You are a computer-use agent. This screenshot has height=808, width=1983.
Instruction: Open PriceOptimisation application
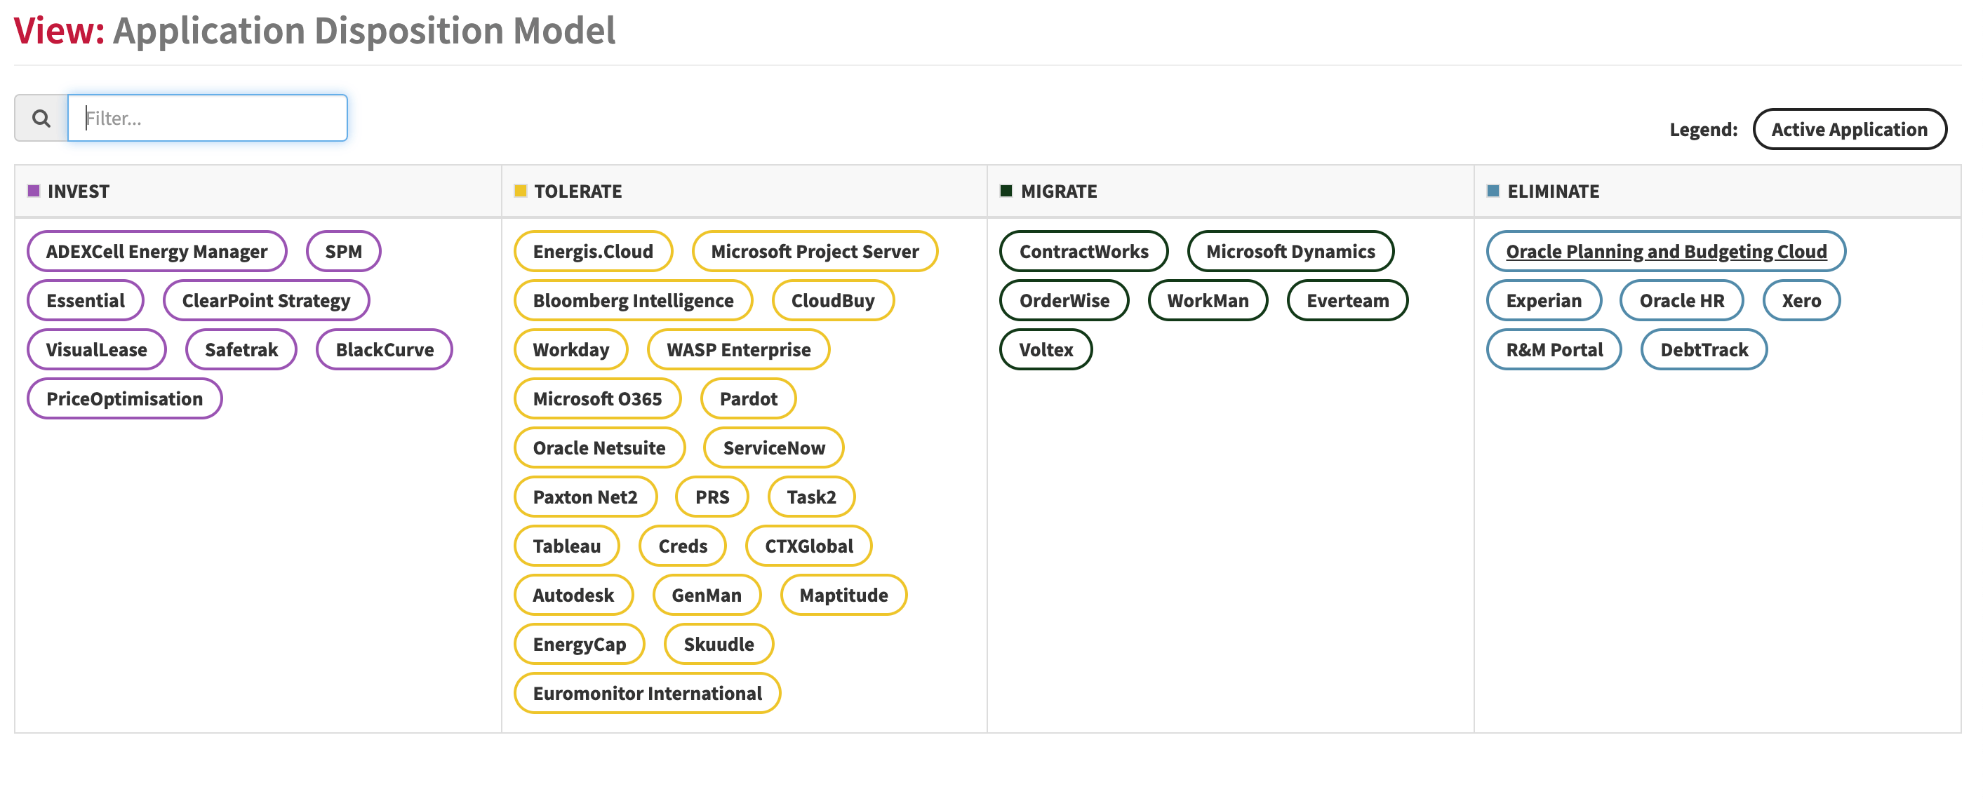125,399
